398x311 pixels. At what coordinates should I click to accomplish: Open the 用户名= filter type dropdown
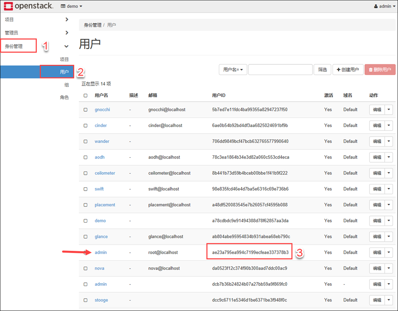click(233, 70)
